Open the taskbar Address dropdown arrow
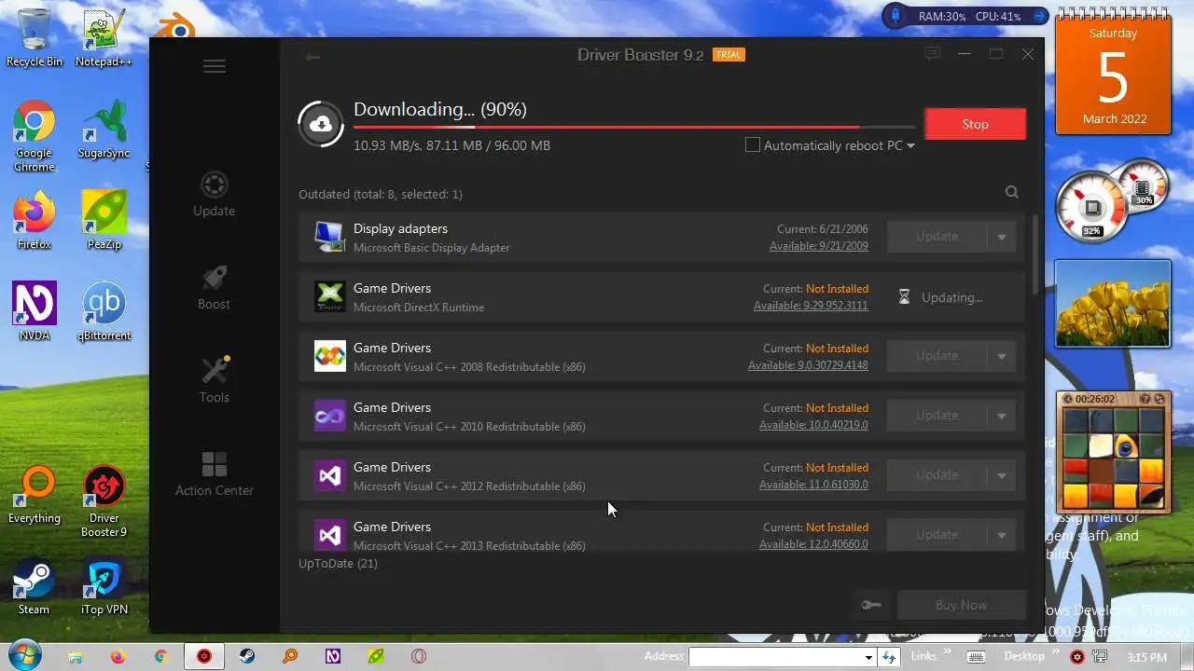 click(x=868, y=657)
